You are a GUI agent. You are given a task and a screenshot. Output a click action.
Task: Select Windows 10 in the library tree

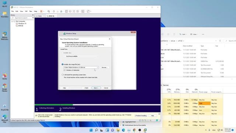[x=22, y=24]
